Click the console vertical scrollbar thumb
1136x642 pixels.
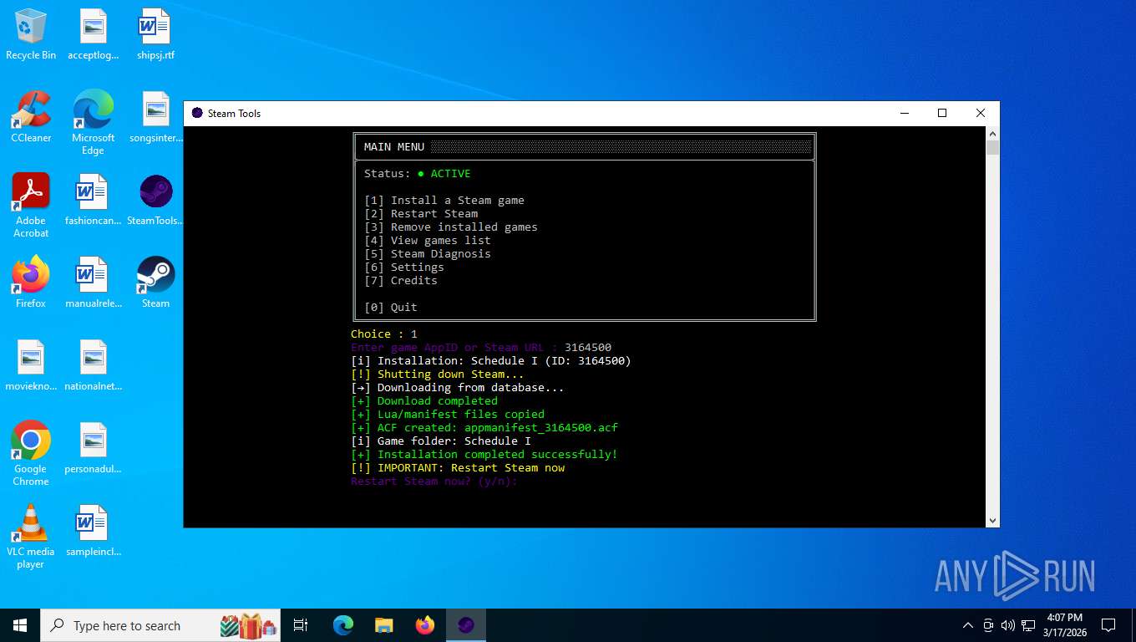tap(992, 148)
